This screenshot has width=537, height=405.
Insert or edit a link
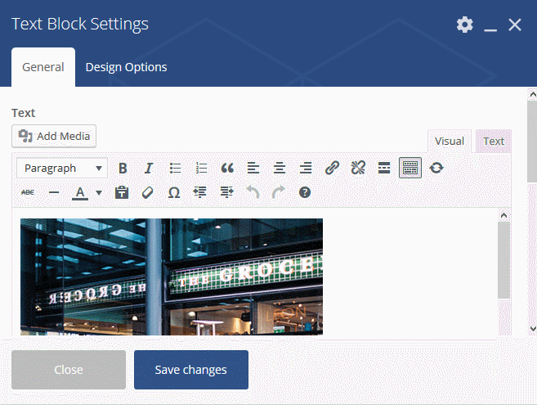click(x=332, y=168)
